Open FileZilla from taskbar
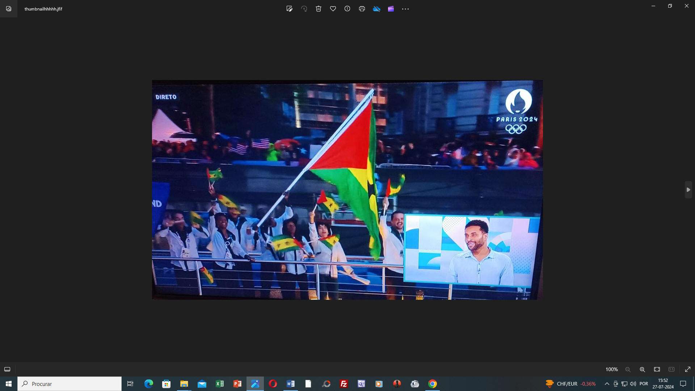The height and width of the screenshot is (391, 695). [x=344, y=384]
